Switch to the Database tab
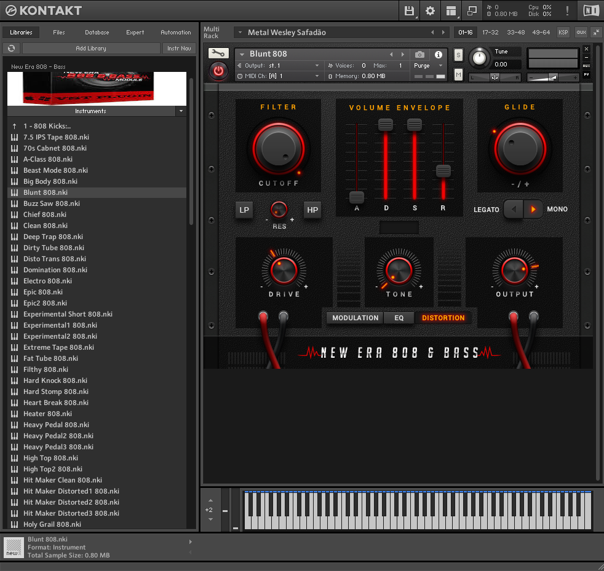Screen dimensions: 604x571 (97, 33)
